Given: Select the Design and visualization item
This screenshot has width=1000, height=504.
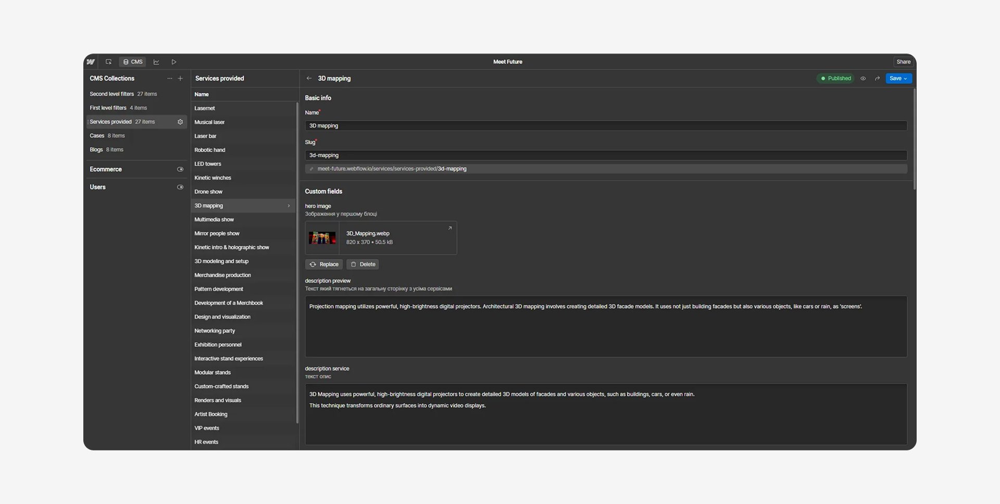Looking at the screenshot, I should pyautogui.click(x=243, y=317).
